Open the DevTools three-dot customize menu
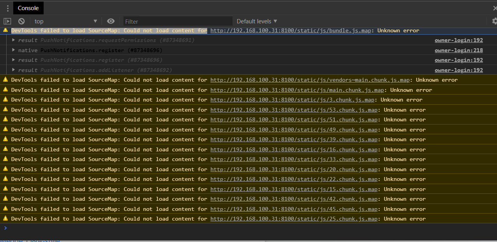The width and height of the screenshot is (497, 242). (7, 8)
